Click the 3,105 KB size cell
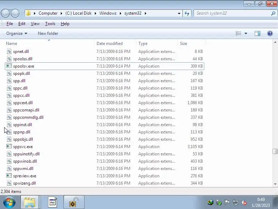The width and height of the screenshot is (278, 209). pyautogui.click(x=195, y=147)
